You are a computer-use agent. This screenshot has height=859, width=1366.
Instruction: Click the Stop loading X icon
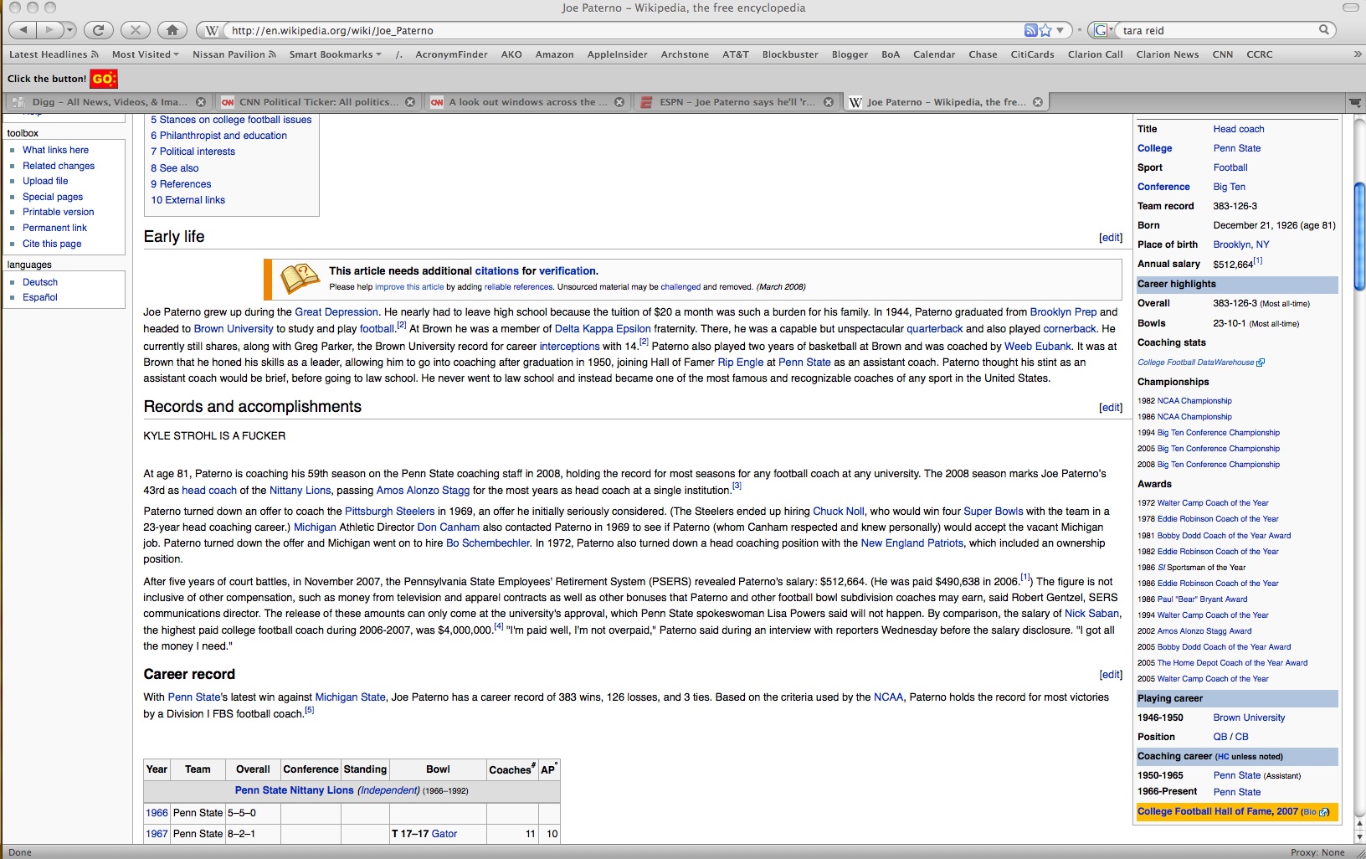click(x=135, y=30)
